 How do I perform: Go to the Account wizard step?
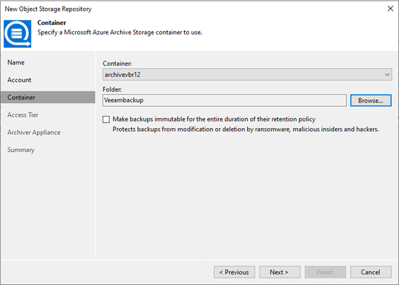[19, 80]
